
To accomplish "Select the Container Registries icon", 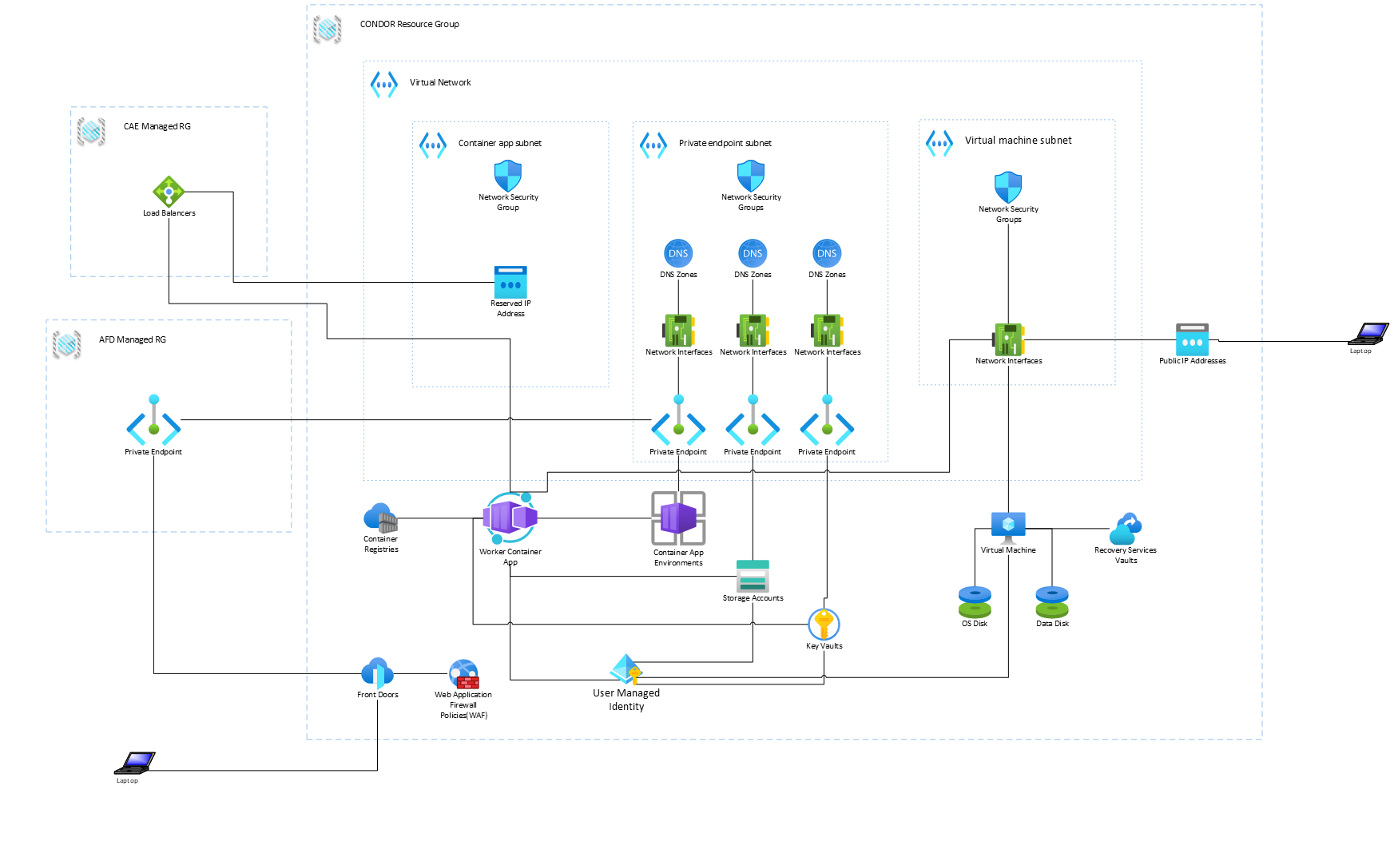I will coord(380,518).
